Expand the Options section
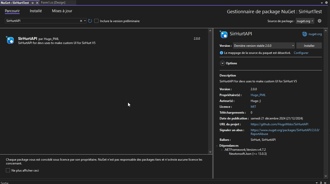 [x=222, y=63]
